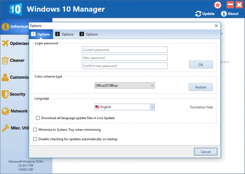
Task: Open the Color scheme type Office2010Blue dropdown
Action: coord(125,85)
